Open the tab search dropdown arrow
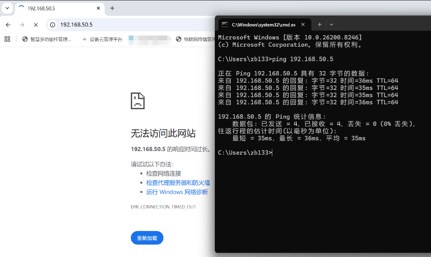 pos(7,8)
